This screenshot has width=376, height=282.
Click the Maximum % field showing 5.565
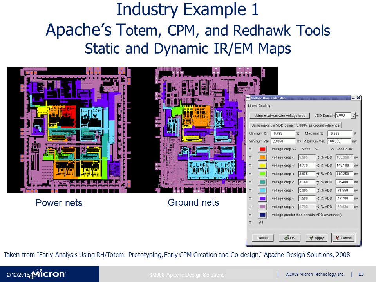coord(340,133)
